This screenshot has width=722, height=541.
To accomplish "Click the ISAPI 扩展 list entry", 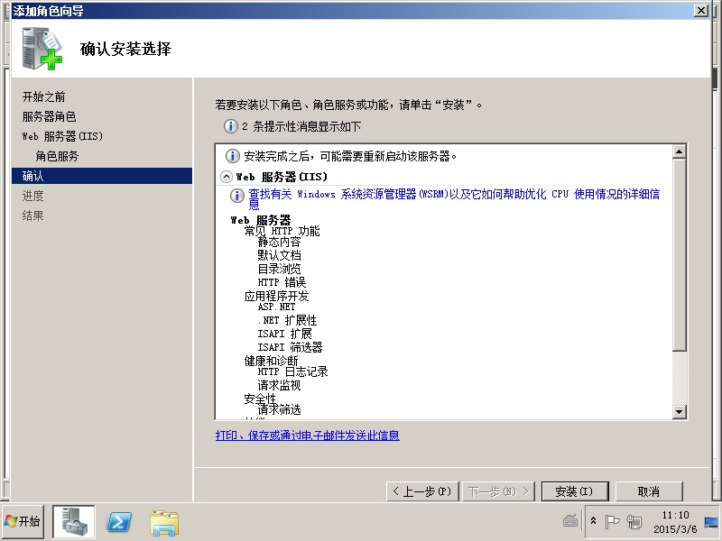I will click(284, 334).
